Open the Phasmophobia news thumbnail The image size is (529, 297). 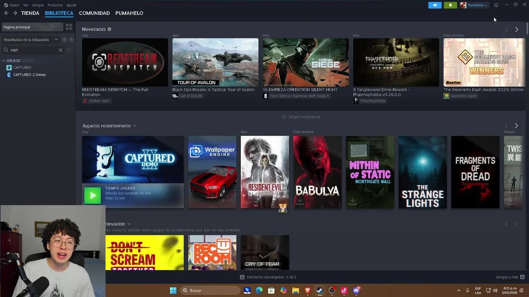(x=396, y=62)
